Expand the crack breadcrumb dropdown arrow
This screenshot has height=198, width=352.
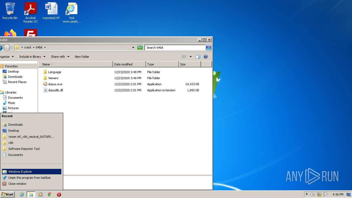pos(34,47)
